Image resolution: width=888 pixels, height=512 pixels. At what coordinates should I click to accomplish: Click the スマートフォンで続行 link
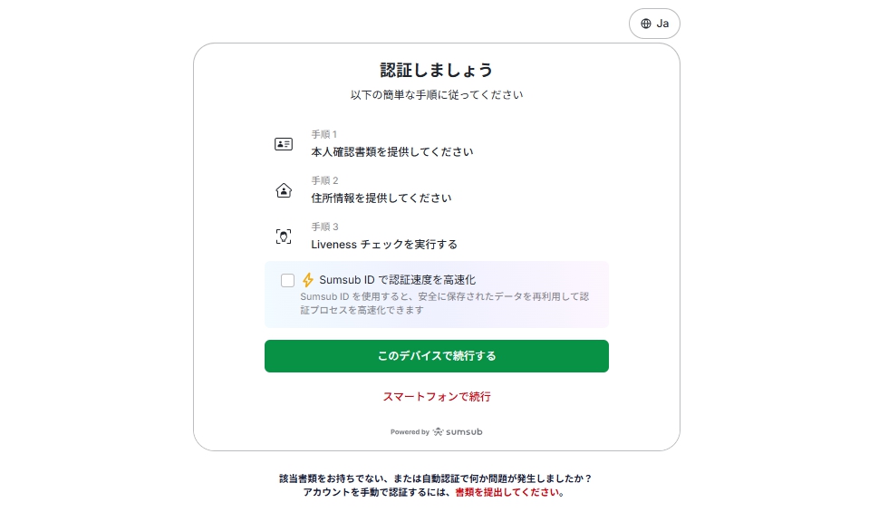[x=437, y=397]
